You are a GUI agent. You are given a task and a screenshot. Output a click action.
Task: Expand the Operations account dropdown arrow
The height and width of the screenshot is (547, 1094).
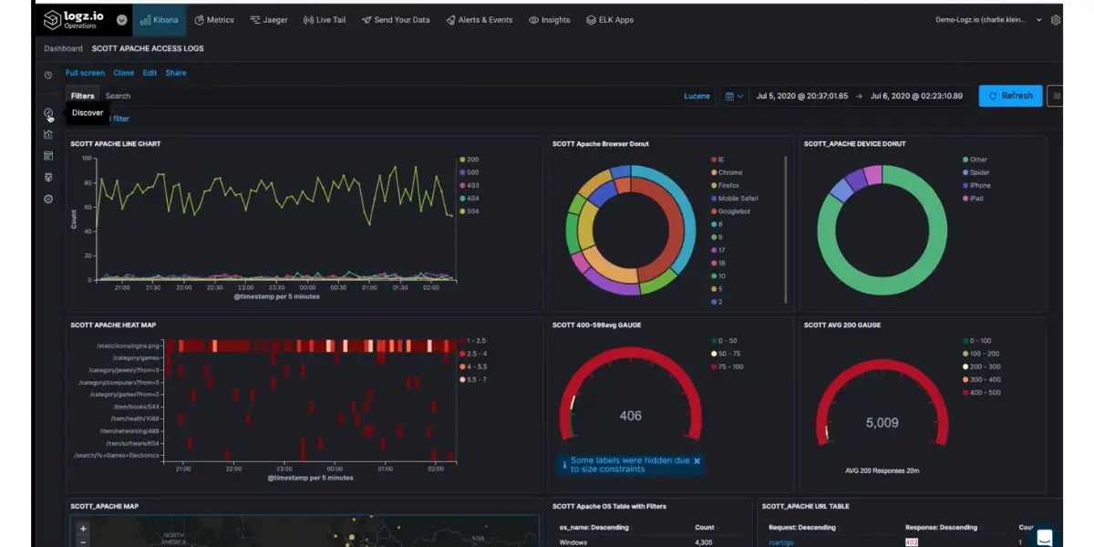pyautogui.click(x=122, y=19)
